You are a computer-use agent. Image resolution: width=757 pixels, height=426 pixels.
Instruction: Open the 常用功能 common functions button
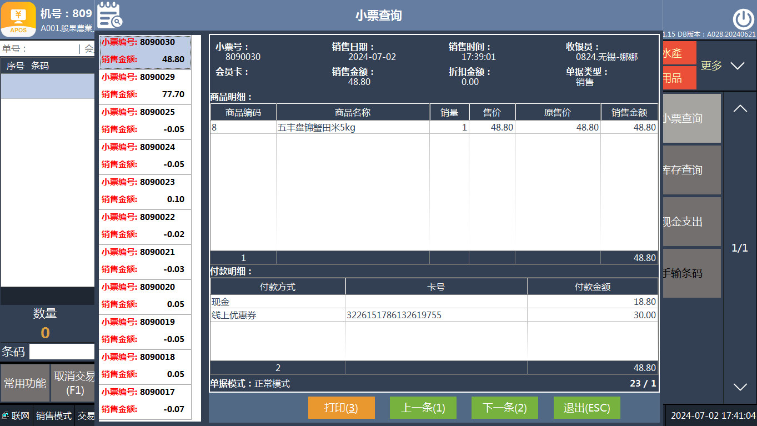[25, 383]
